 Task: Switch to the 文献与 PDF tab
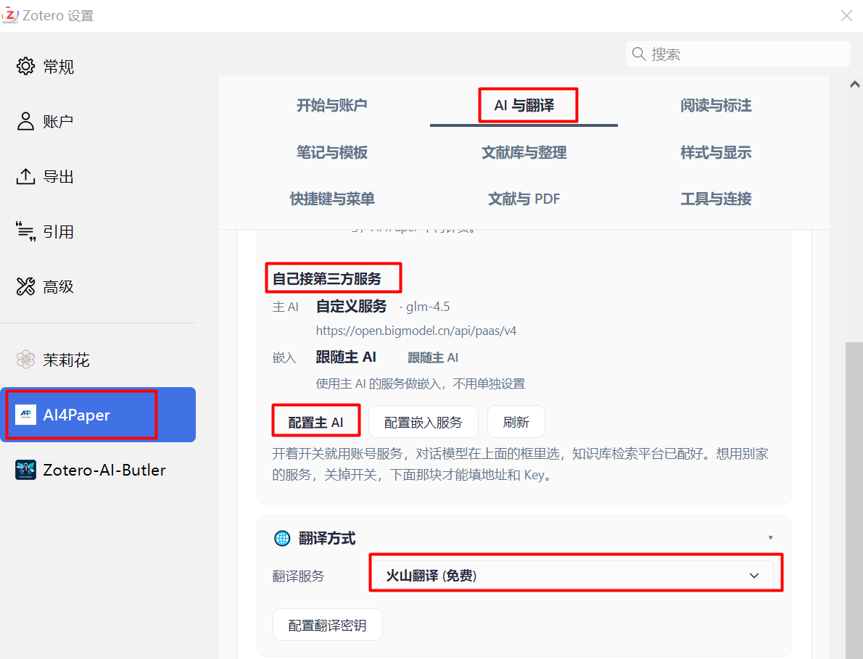click(x=524, y=199)
